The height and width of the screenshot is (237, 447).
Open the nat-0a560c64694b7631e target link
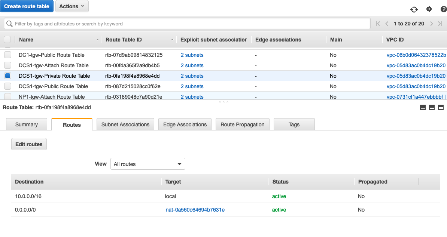click(x=195, y=210)
